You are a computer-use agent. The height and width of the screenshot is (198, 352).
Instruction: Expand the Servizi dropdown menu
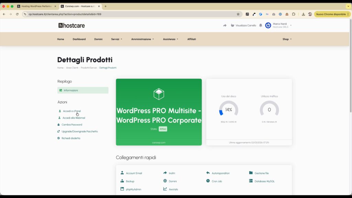coord(117,39)
